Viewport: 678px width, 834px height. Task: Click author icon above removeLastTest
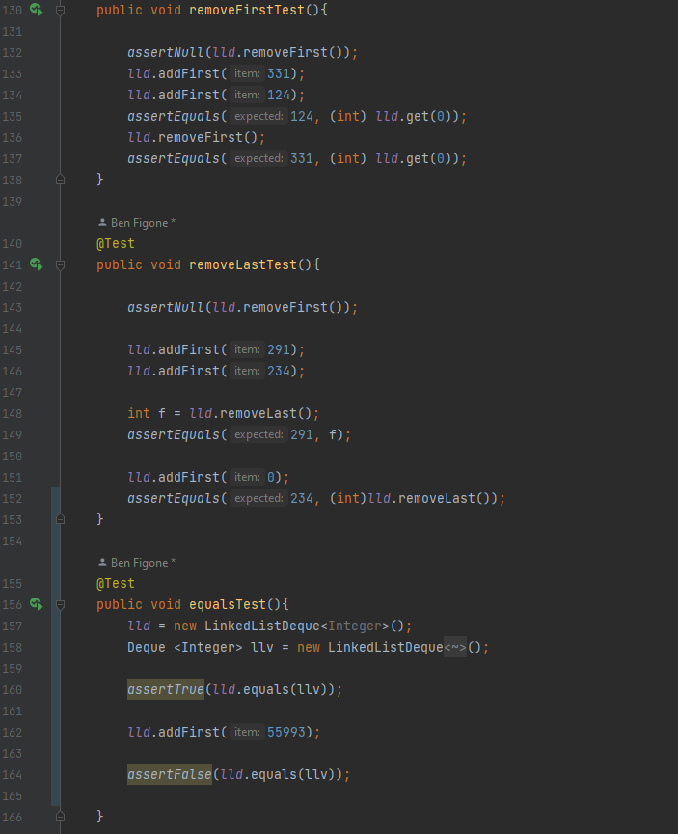102,223
